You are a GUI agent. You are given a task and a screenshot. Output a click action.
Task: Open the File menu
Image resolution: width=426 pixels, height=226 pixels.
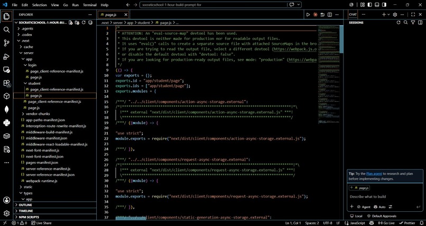pos(15,5)
